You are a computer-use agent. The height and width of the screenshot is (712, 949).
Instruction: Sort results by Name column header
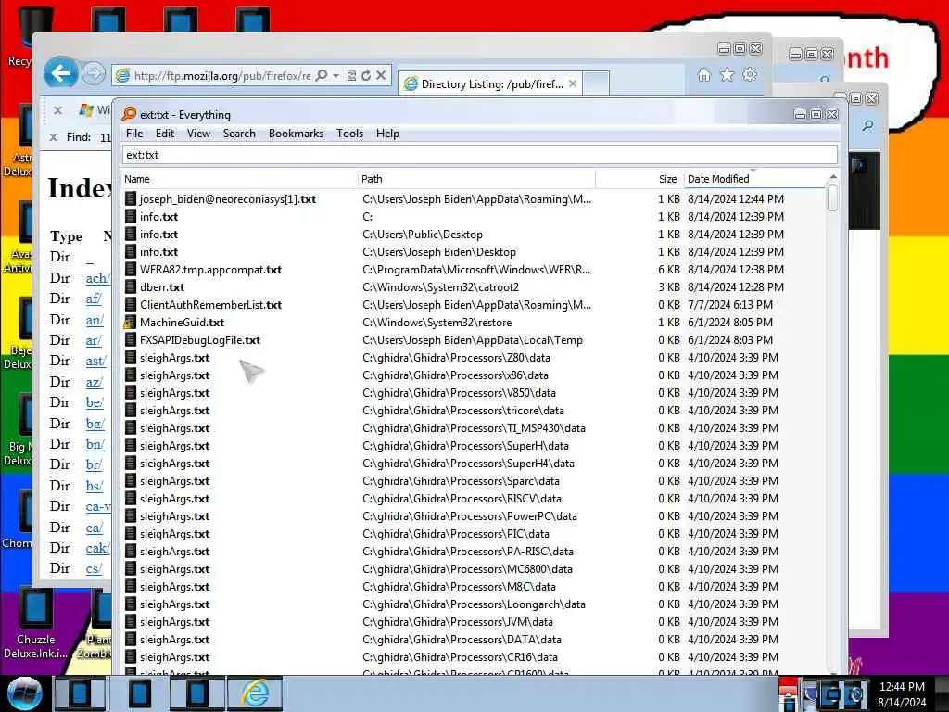239,179
